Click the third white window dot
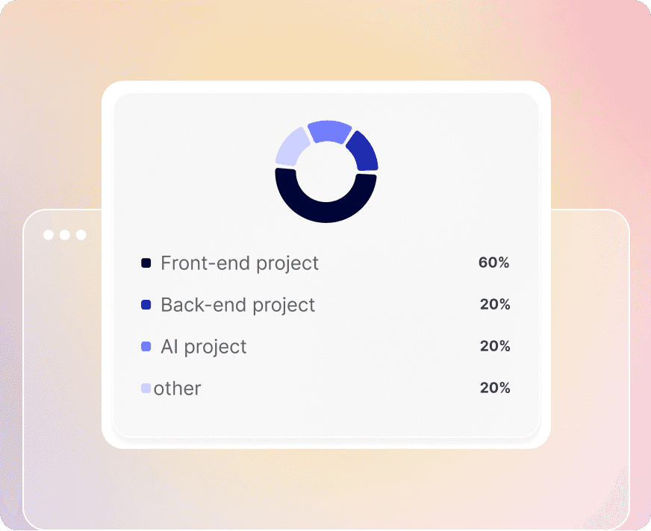Image resolution: width=651 pixels, height=531 pixels. point(81,235)
